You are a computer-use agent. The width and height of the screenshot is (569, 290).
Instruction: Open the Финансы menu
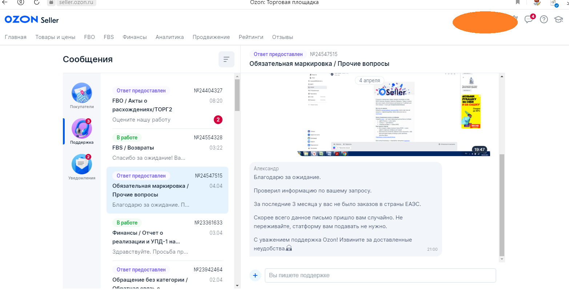[135, 37]
